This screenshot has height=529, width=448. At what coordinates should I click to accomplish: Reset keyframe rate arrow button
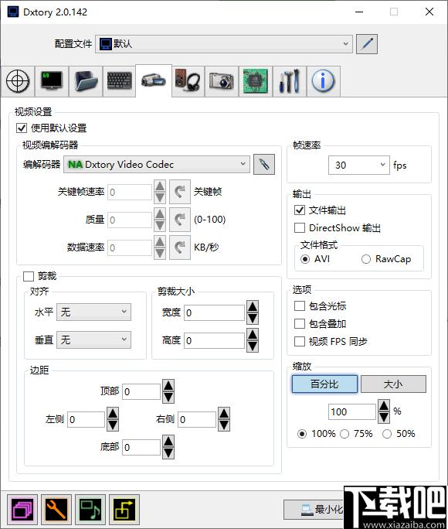pyautogui.click(x=180, y=192)
